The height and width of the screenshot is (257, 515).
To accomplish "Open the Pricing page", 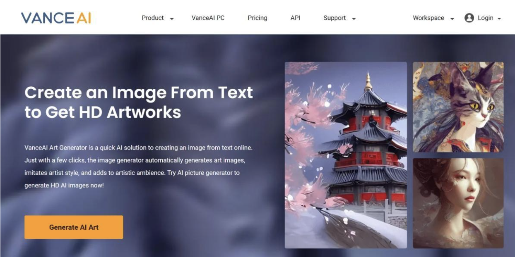I will tap(257, 18).
